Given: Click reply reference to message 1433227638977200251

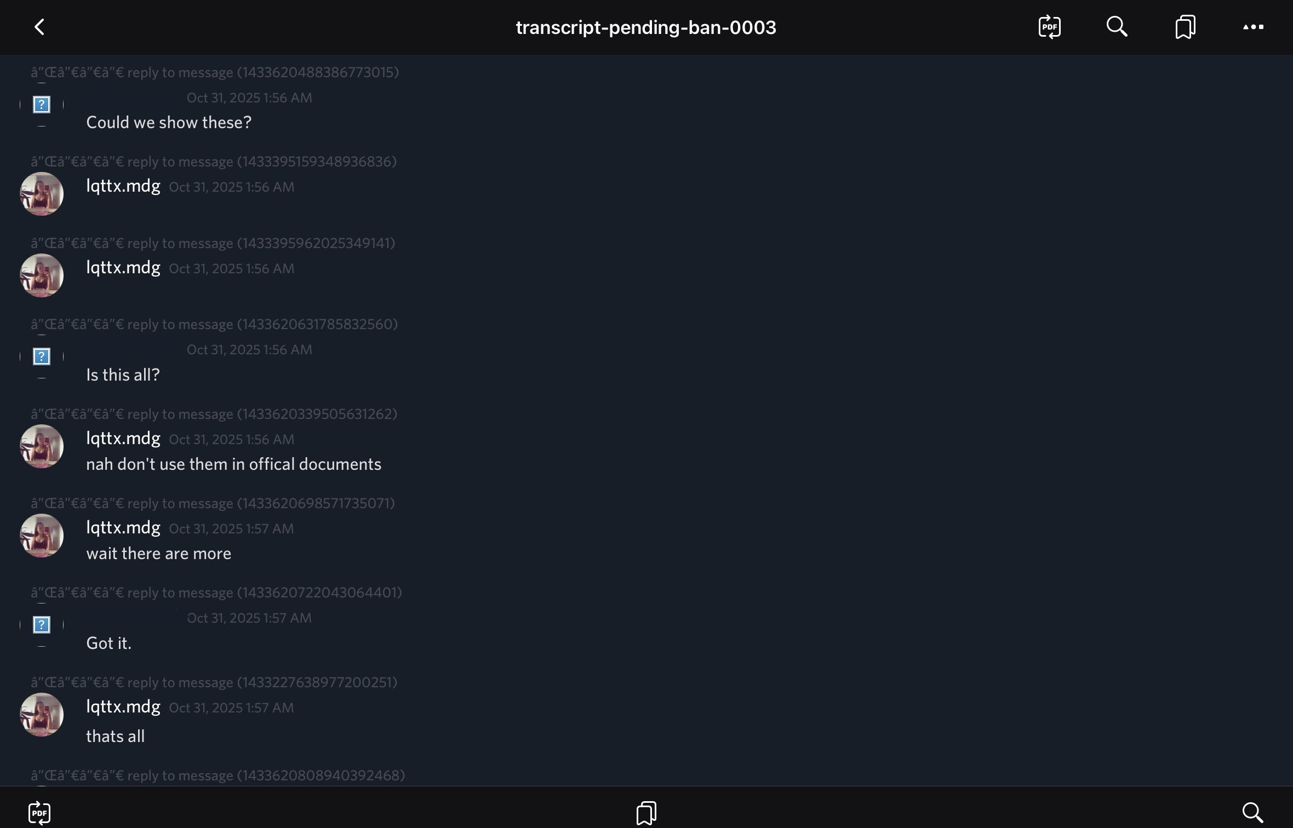Looking at the screenshot, I should point(214,682).
